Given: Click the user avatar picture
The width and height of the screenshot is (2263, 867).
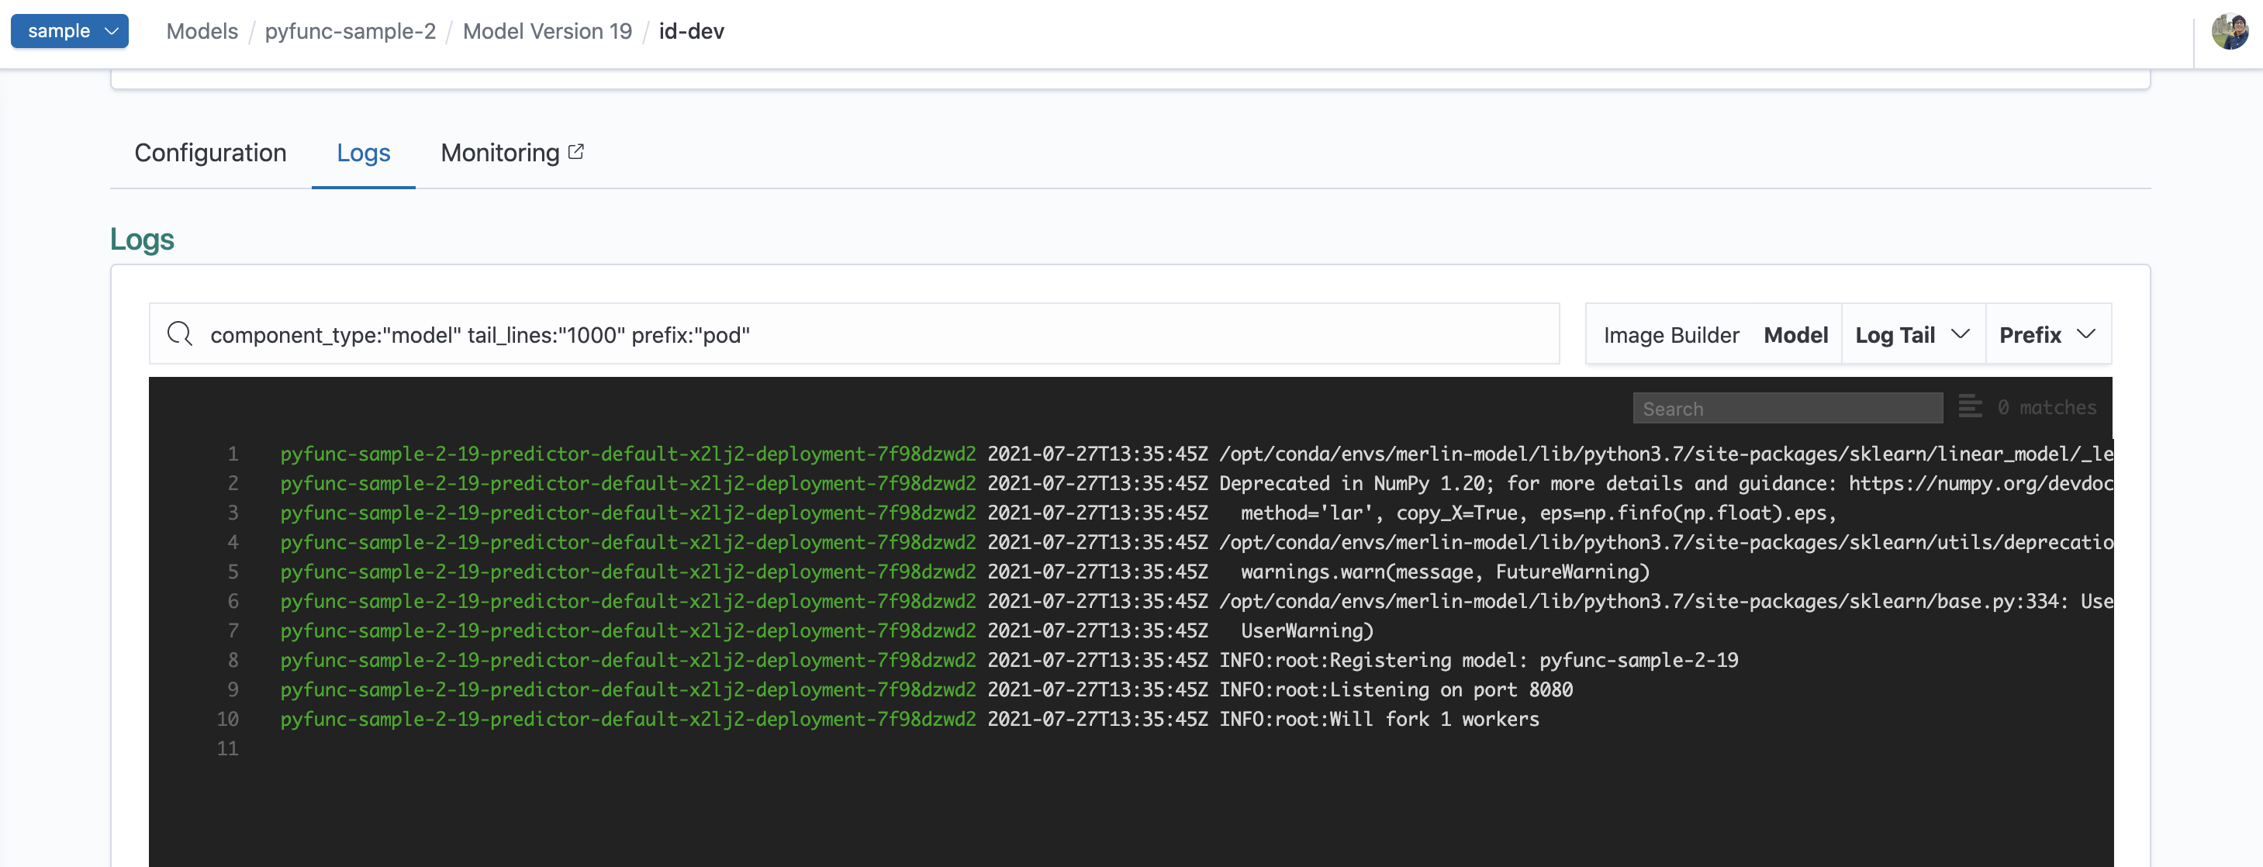Looking at the screenshot, I should pos(2229,33).
